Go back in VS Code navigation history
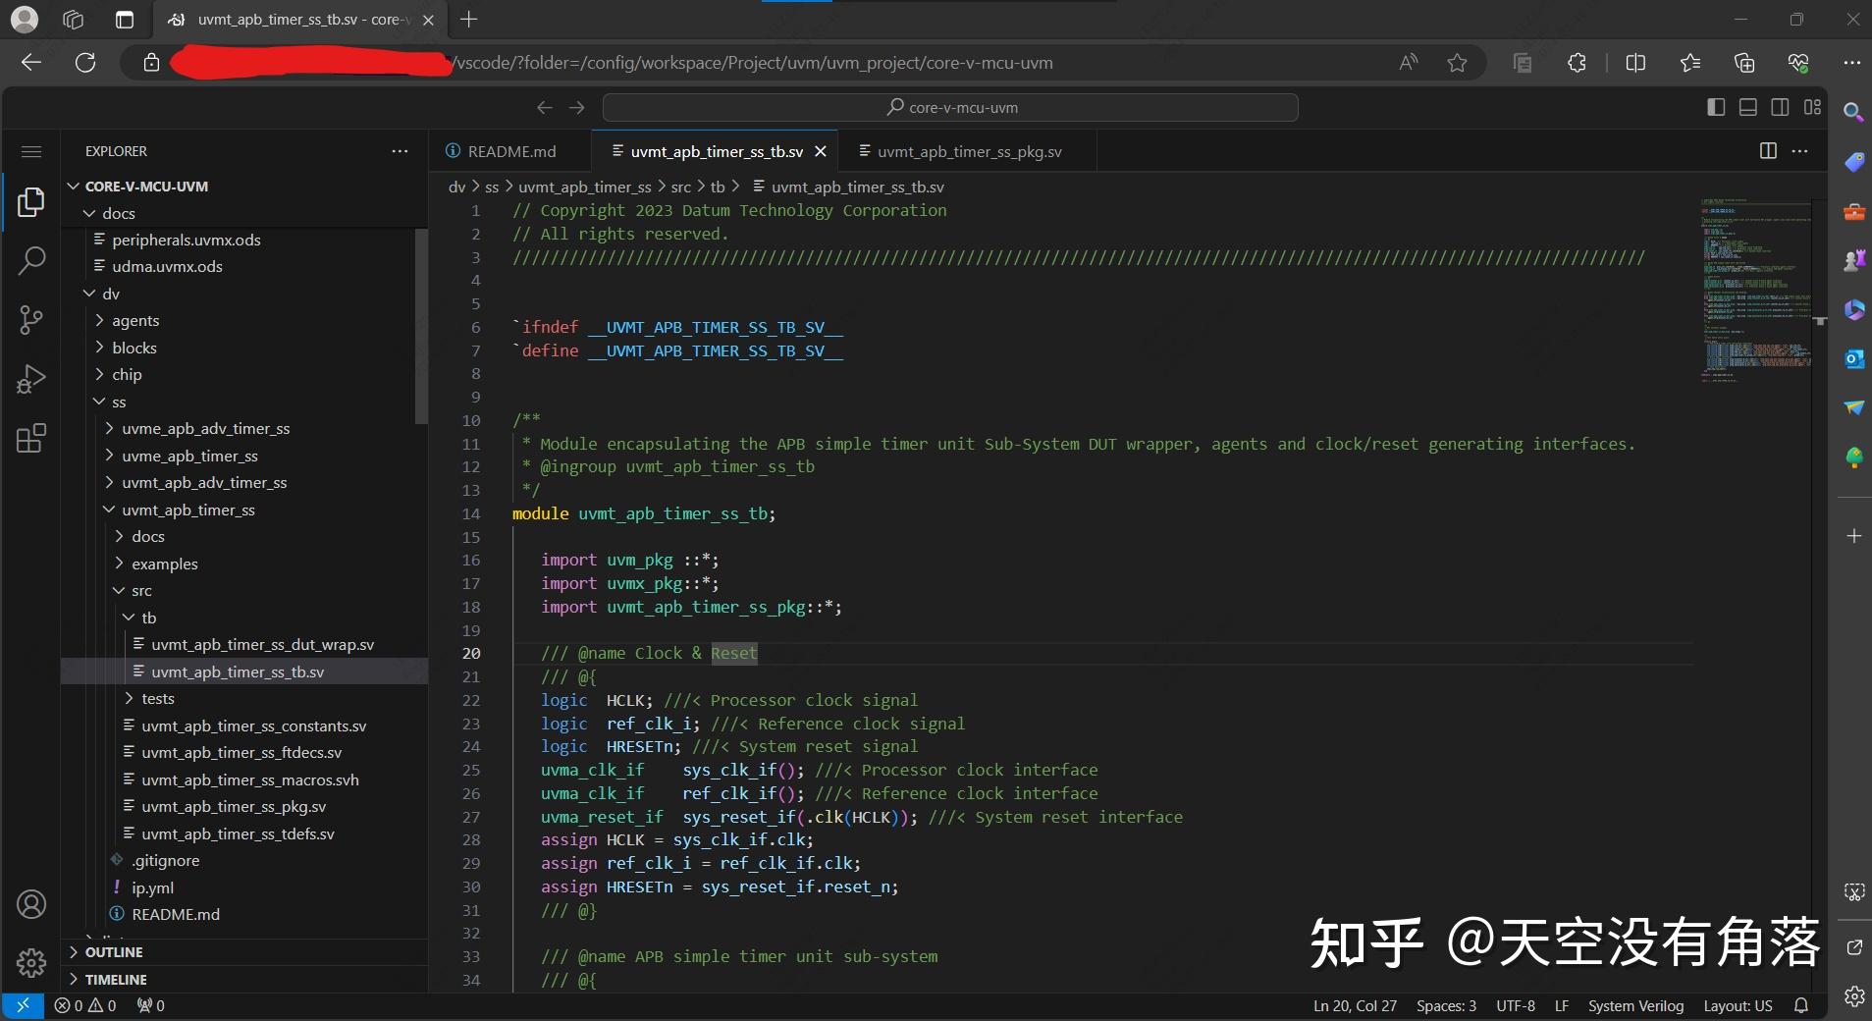 click(x=545, y=107)
